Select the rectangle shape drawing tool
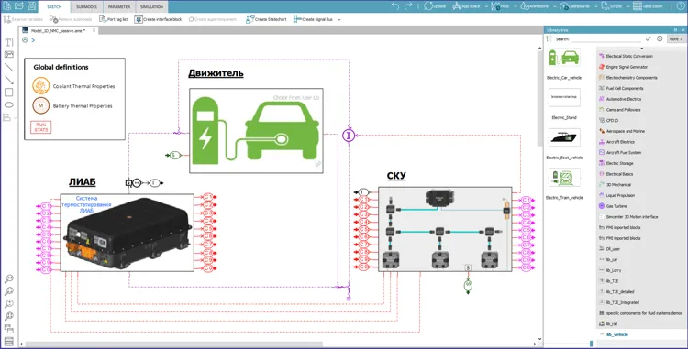 pos(9,93)
